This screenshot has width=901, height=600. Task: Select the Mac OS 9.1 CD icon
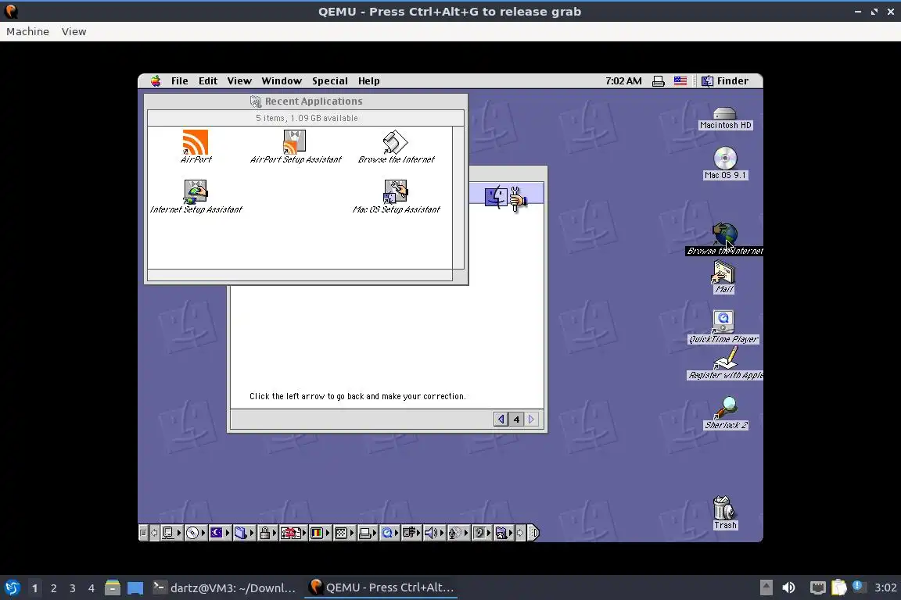click(x=725, y=163)
